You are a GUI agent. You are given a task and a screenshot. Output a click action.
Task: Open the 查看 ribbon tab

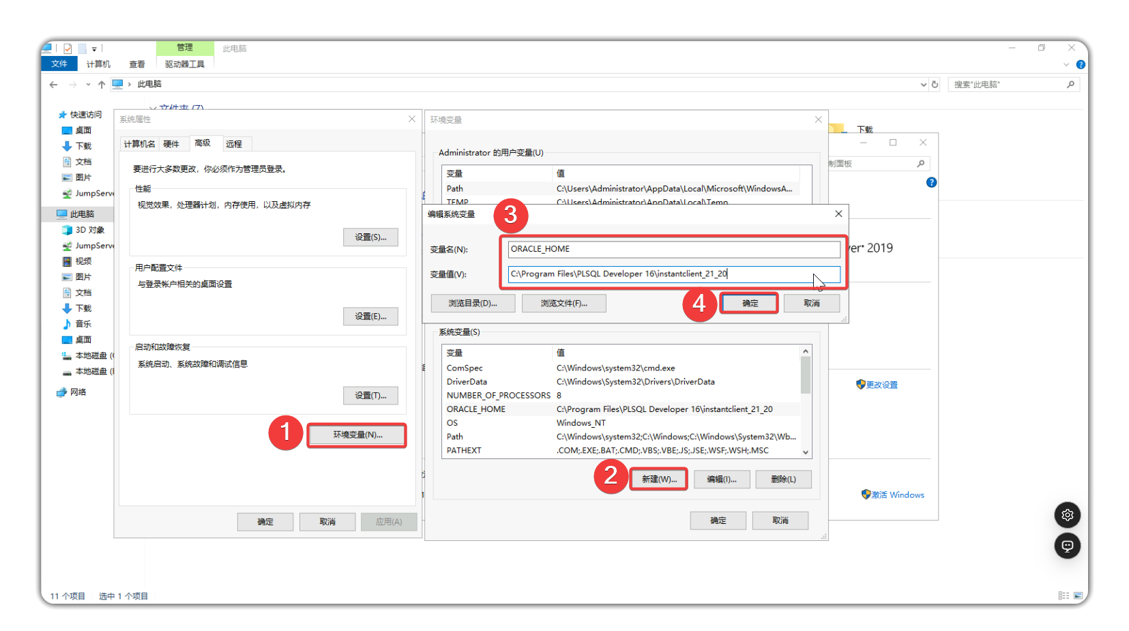pyautogui.click(x=137, y=64)
